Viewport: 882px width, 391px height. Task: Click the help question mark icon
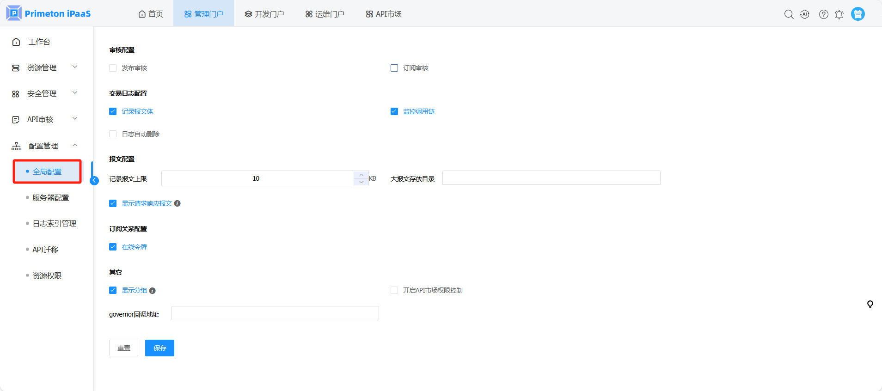(823, 14)
